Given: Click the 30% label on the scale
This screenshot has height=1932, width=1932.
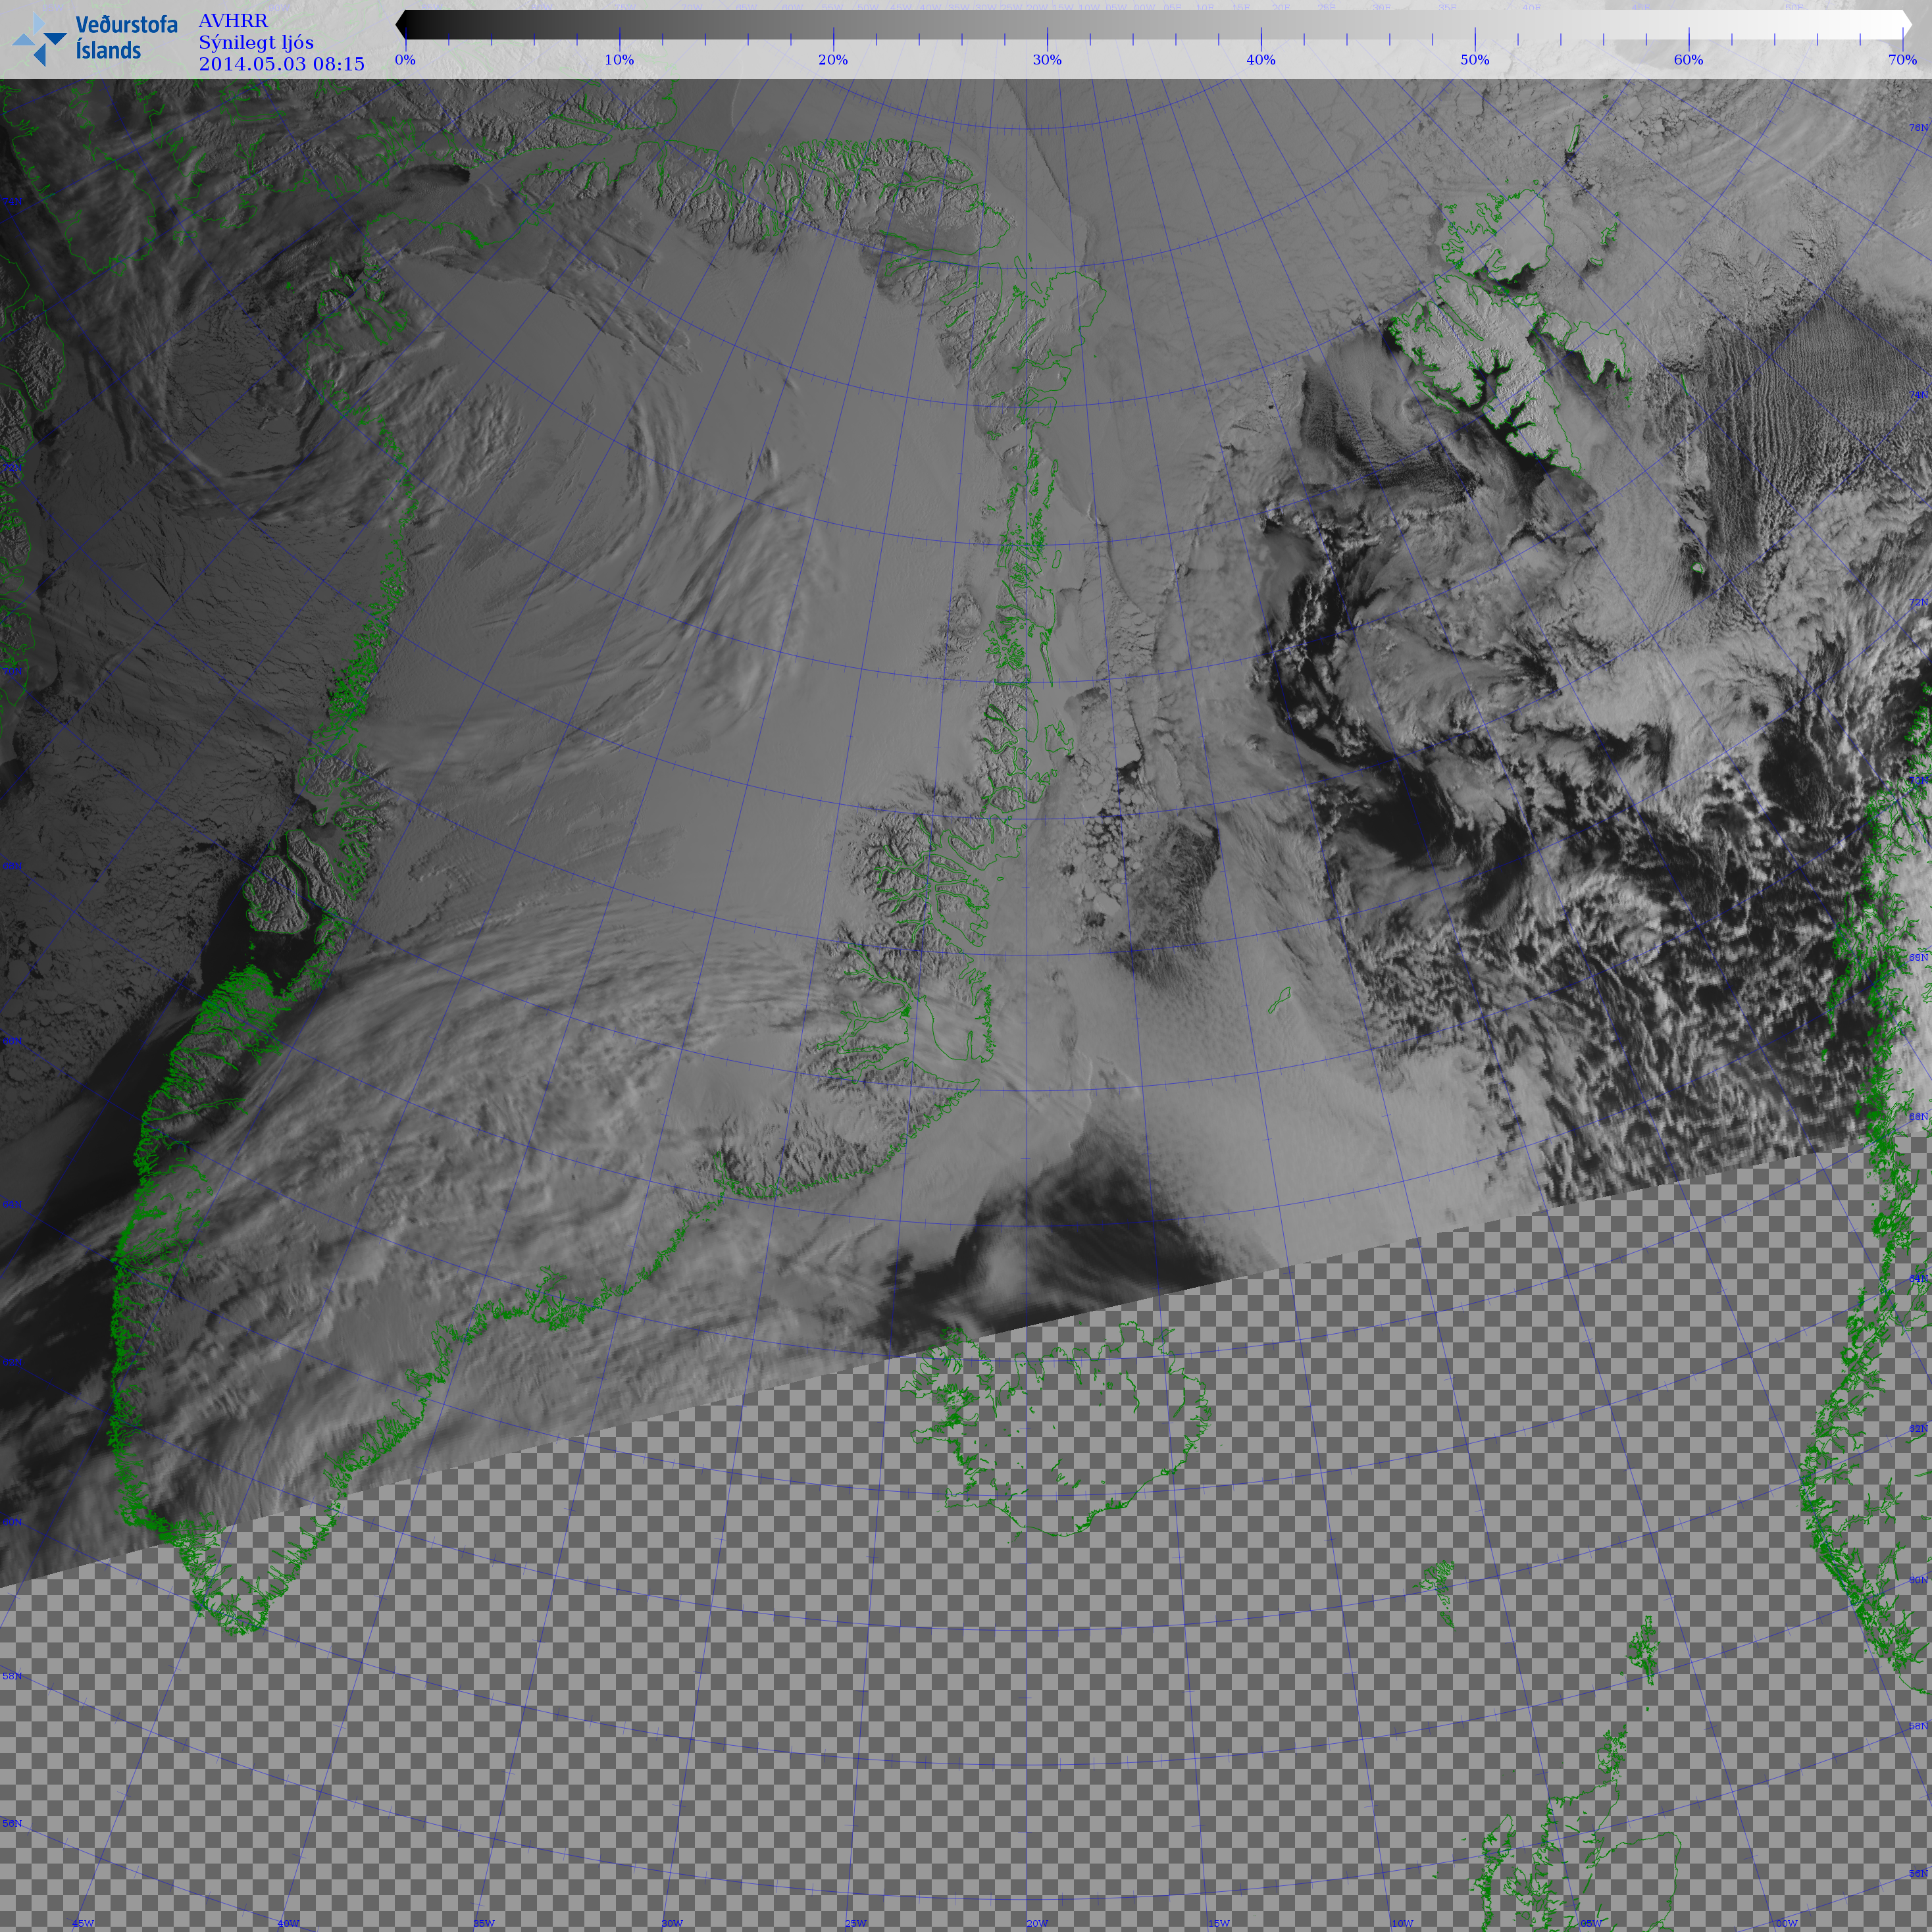Looking at the screenshot, I should (1047, 60).
